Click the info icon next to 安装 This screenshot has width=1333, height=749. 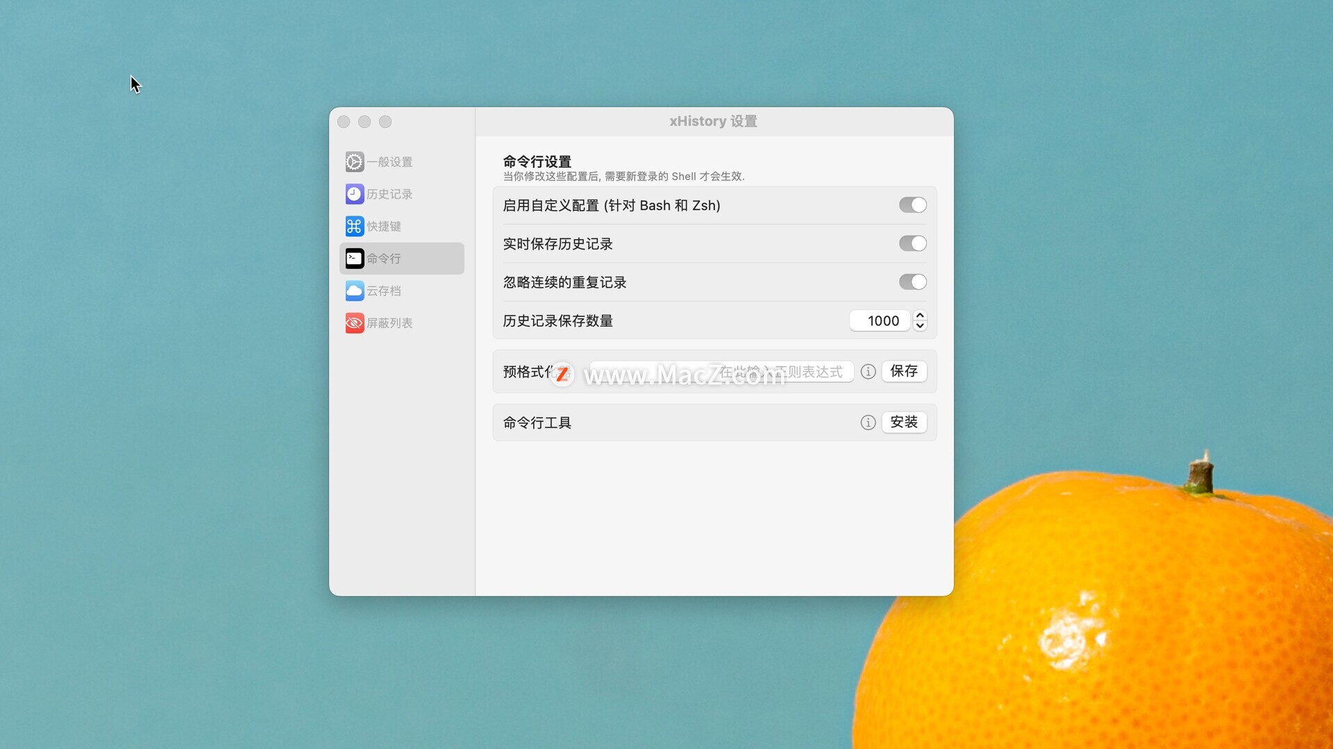pyautogui.click(x=868, y=422)
